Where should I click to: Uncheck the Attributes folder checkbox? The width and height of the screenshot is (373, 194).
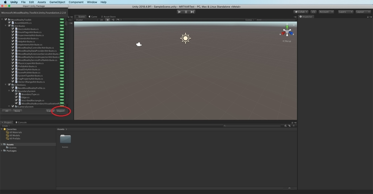coord(9,26)
